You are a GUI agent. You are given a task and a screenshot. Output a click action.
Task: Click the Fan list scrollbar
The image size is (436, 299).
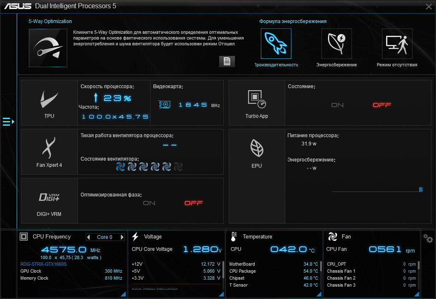click(x=418, y=265)
